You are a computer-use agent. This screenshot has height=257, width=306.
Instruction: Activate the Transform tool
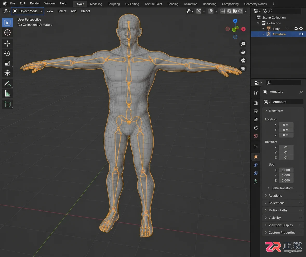[8, 73]
